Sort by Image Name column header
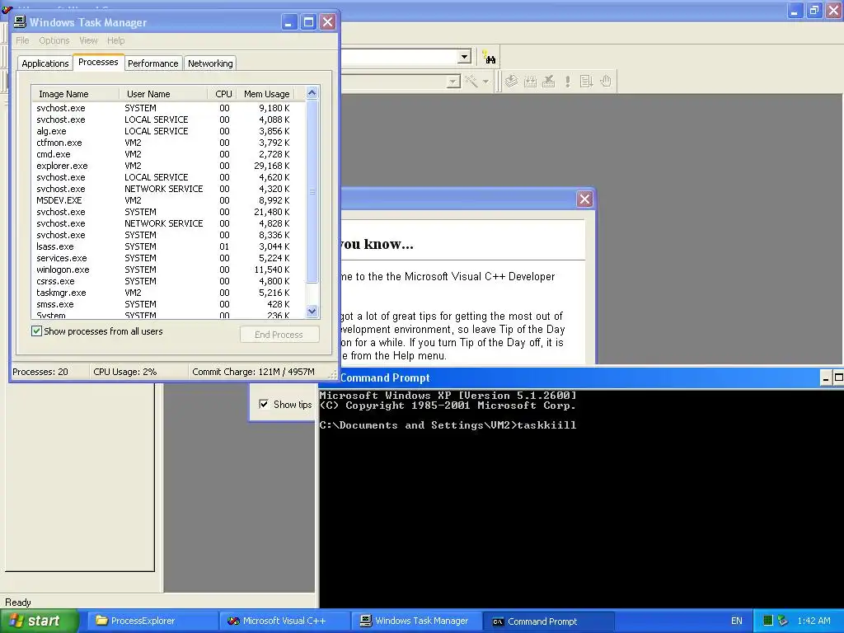Image resolution: width=844 pixels, height=633 pixels. [x=75, y=94]
